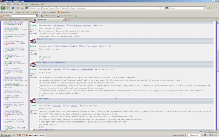Open the Démarrer start button
219x137 pixels.
(x=5, y=135)
